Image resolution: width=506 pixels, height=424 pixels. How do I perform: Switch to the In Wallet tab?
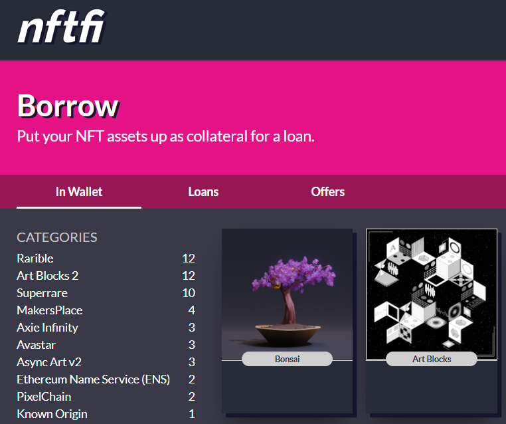(79, 192)
